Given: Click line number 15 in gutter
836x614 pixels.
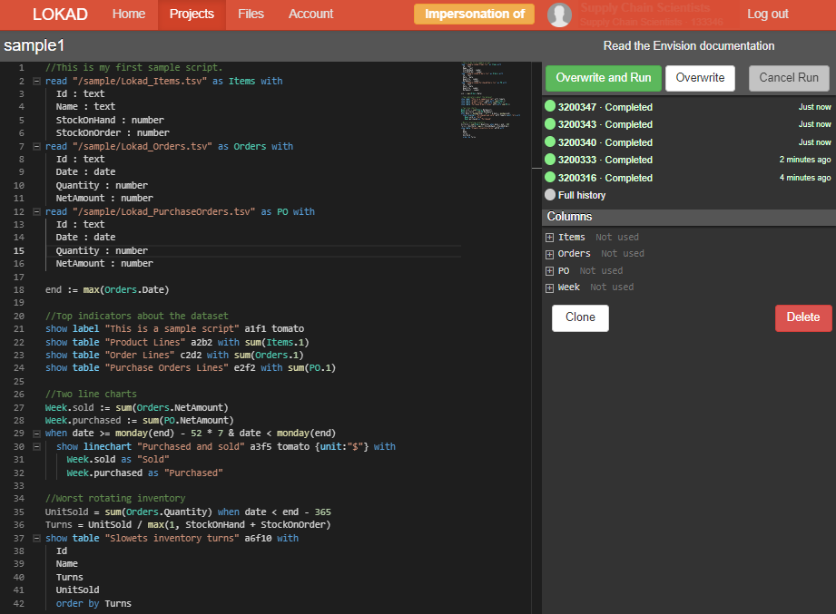Looking at the screenshot, I should click(19, 251).
